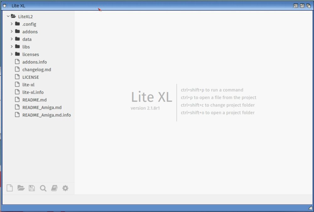Open the LICENSE file

tap(31, 77)
